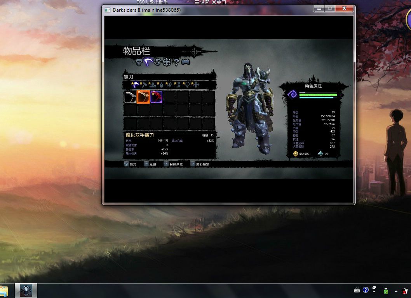
Task: Click the 更多信息 more info prompt
Action: (200, 164)
